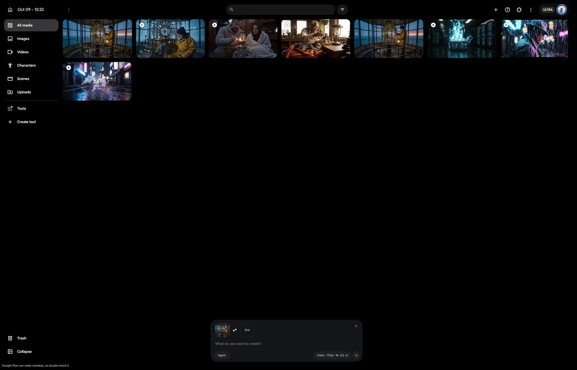Open the couple with lantern video
This screenshot has width=577, height=370.
click(243, 38)
